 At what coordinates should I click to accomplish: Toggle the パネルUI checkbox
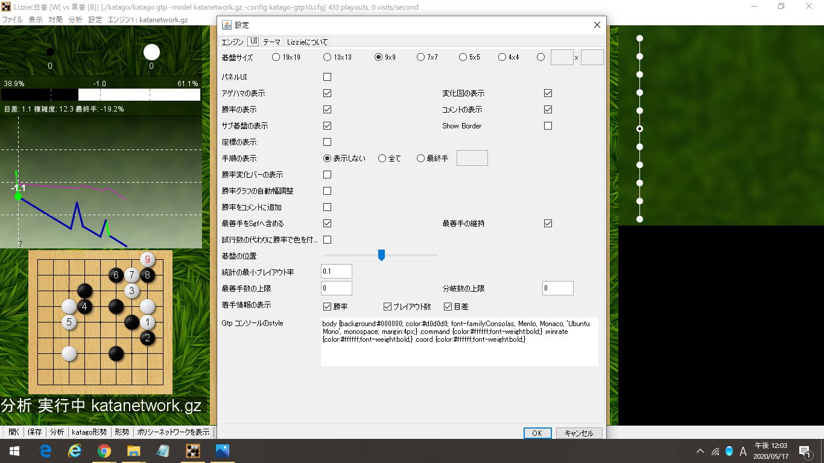[327, 77]
